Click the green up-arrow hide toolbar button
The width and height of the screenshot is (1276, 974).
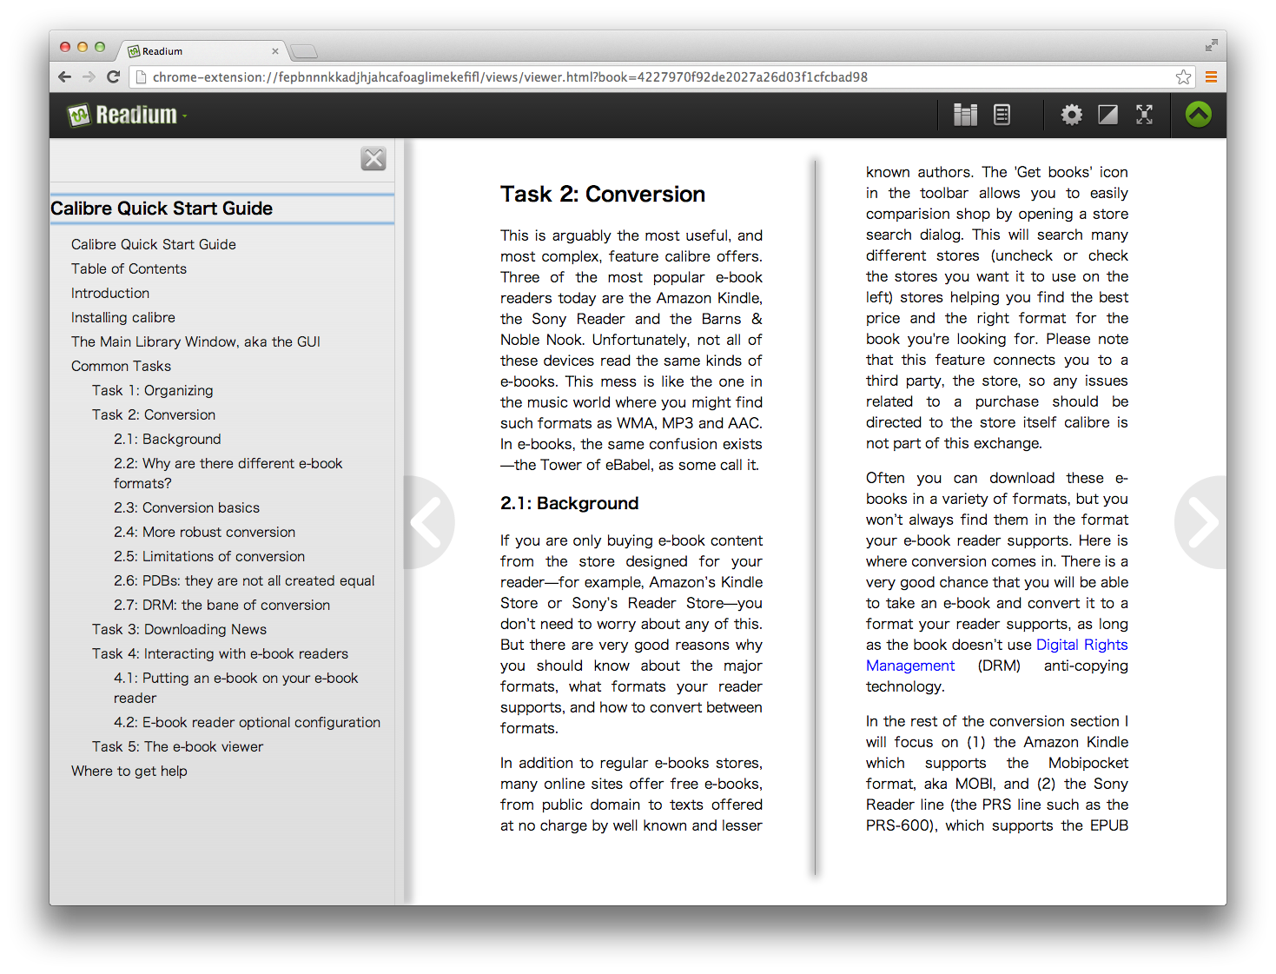pos(1198,115)
